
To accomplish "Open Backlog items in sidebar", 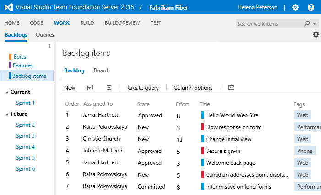I will click(29, 76).
